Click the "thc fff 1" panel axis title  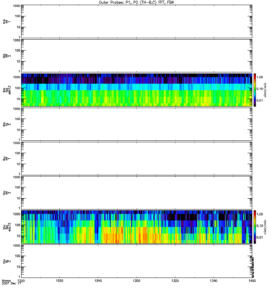point(7,159)
